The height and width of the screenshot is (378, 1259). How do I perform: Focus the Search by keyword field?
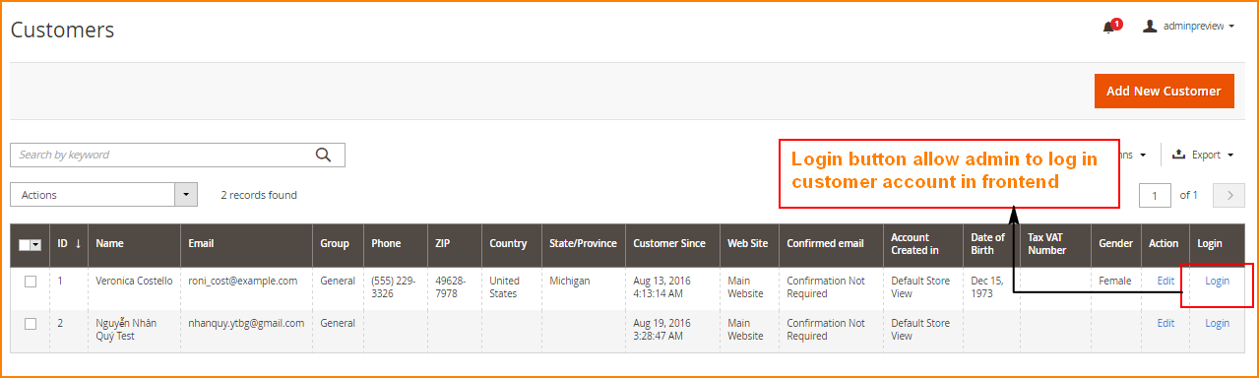pyautogui.click(x=177, y=155)
